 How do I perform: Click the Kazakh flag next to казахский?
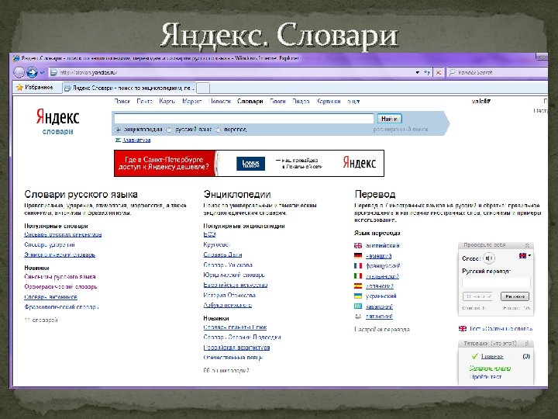[x=358, y=306]
